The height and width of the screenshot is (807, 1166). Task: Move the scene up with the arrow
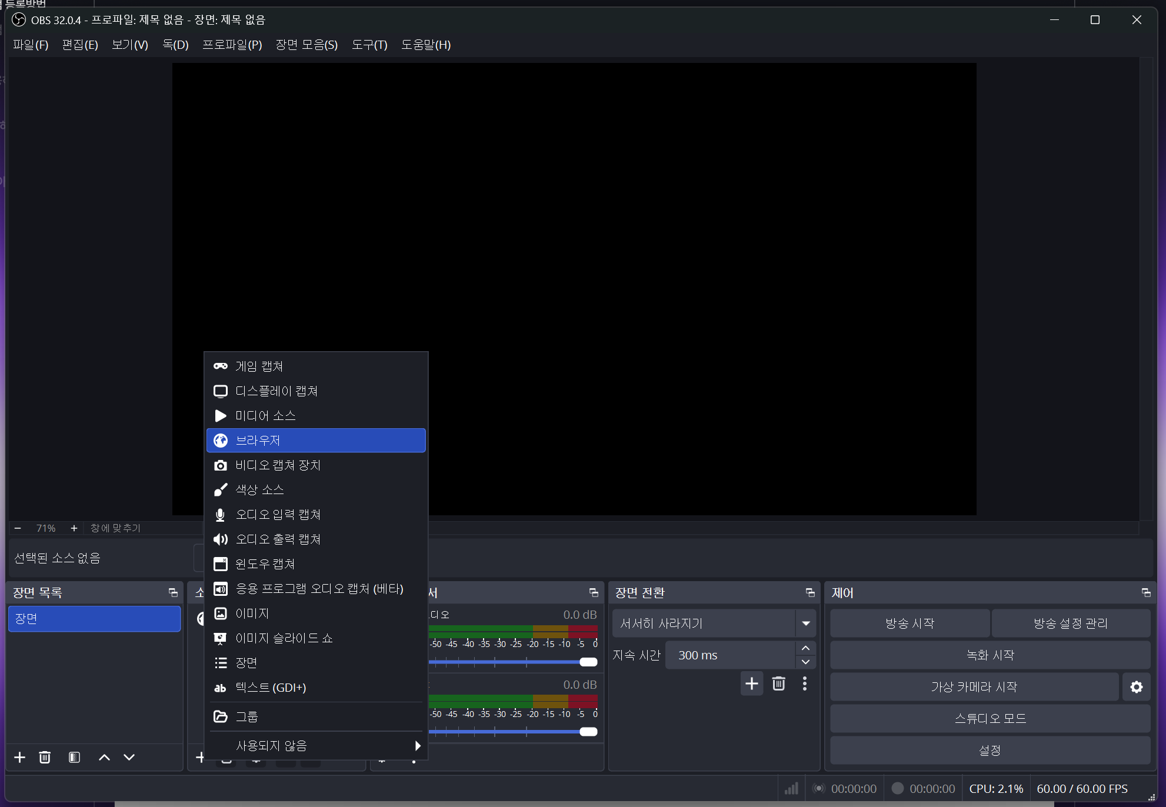[104, 757]
